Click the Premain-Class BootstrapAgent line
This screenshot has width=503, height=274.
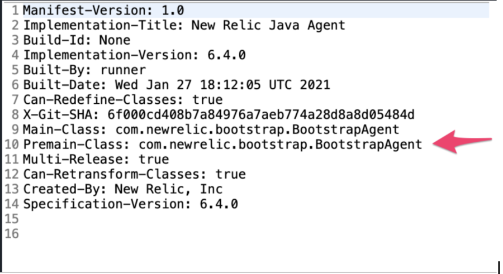222,145
